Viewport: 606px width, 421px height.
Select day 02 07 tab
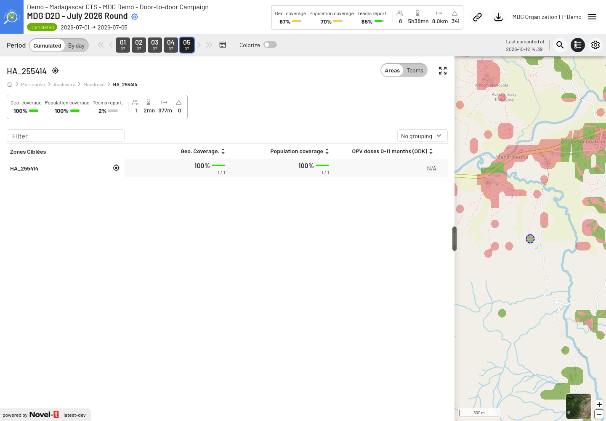pos(139,45)
